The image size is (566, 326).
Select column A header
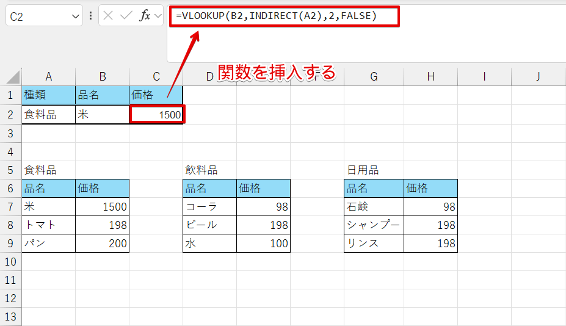pos(48,76)
